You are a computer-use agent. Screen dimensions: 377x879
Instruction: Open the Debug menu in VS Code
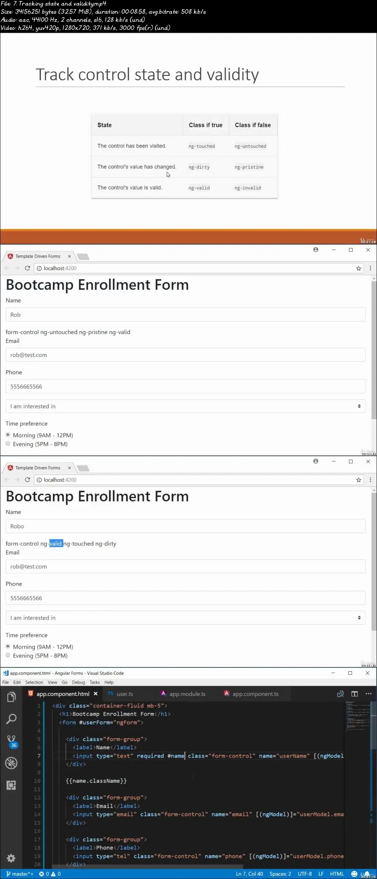pos(78,683)
